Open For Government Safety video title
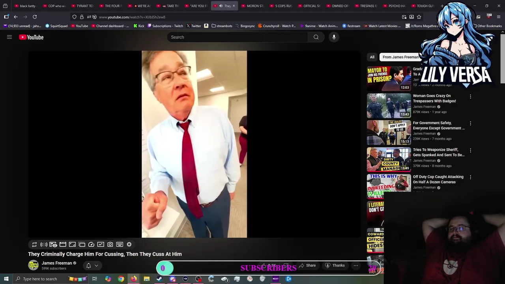This screenshot has width=505, height=284. click(439, 125)
